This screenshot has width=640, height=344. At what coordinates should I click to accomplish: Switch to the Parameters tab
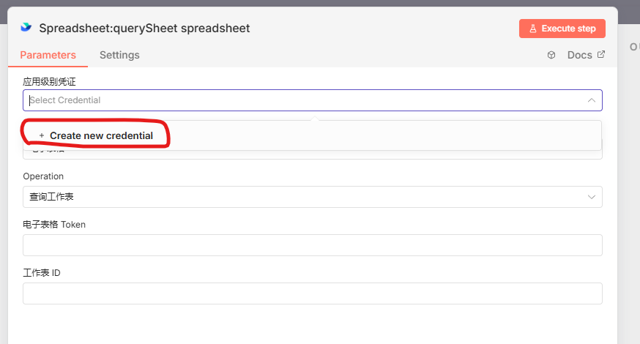tap(48, 55)
